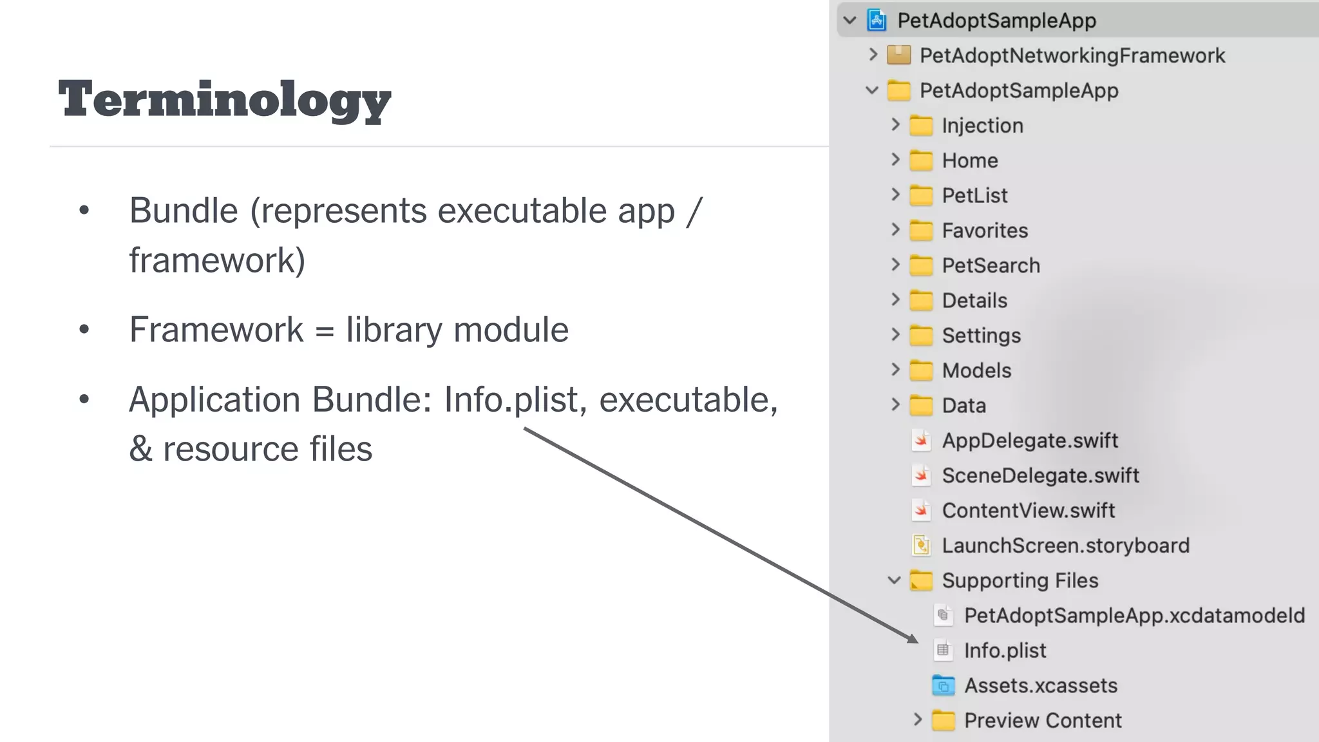Click the PetAdoptSampleApp Xcode project icon

pyautogui.click(x=877, y=20)
